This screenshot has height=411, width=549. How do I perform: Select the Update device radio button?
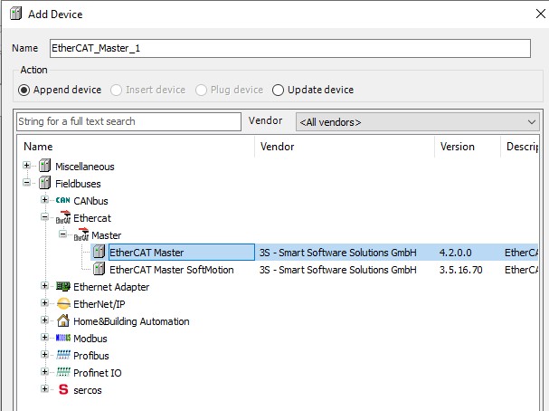click(278, 90)
